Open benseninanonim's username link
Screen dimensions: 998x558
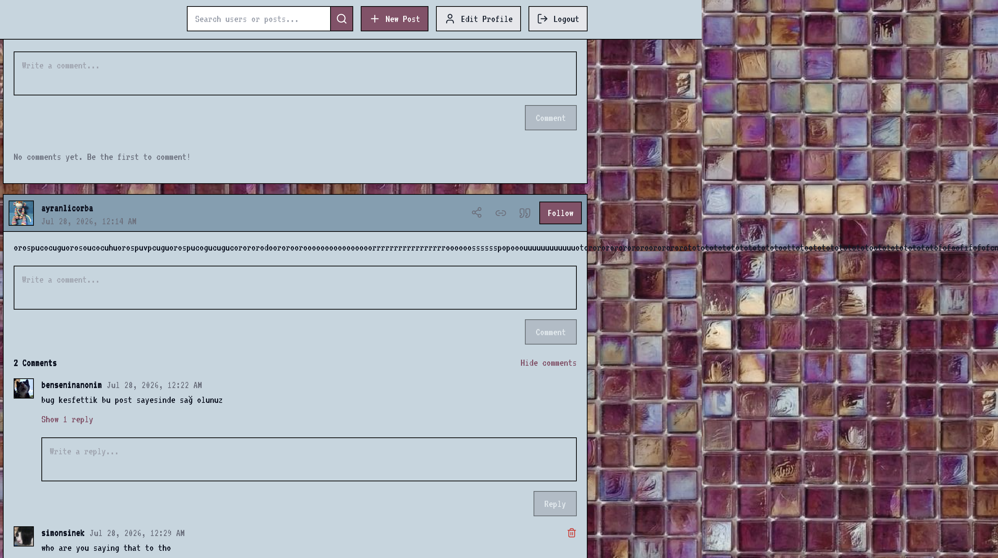72,385
